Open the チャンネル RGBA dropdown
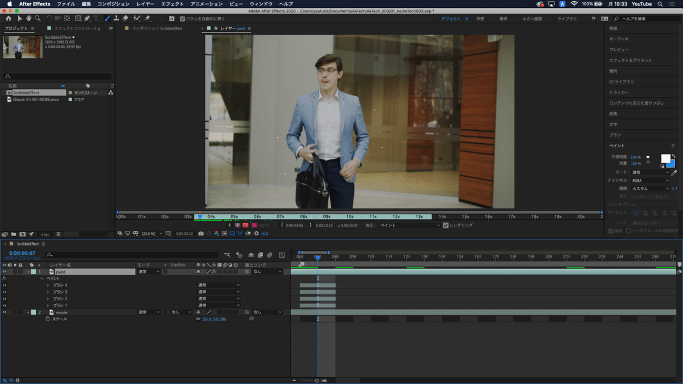683x384 pixels. (651, 180)
